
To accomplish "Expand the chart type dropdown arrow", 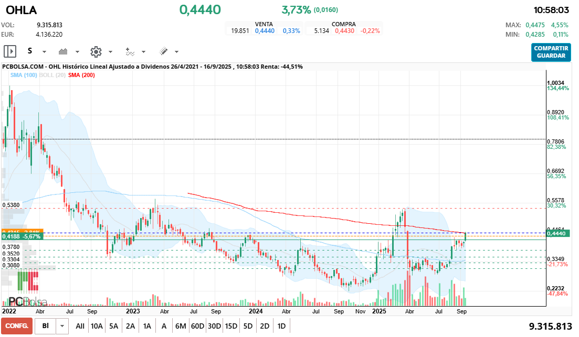I will (77, 51).
